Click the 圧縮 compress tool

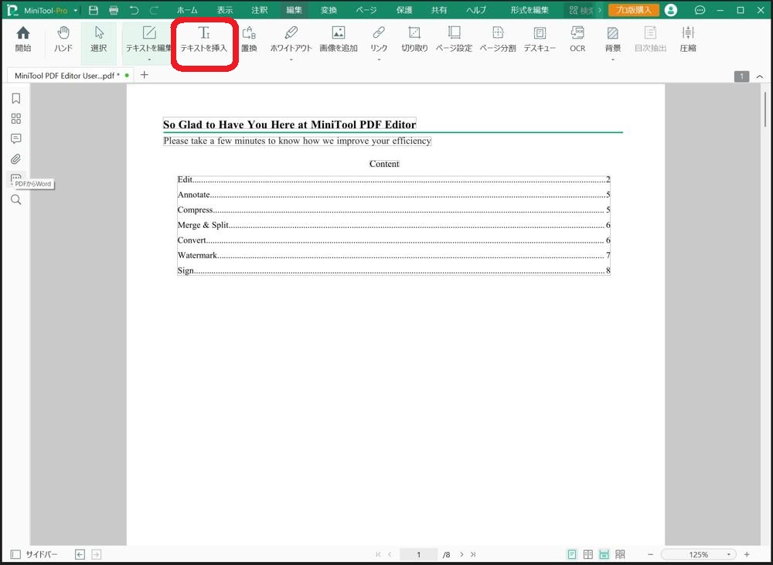pyautogui.click(x=688, y=39)
